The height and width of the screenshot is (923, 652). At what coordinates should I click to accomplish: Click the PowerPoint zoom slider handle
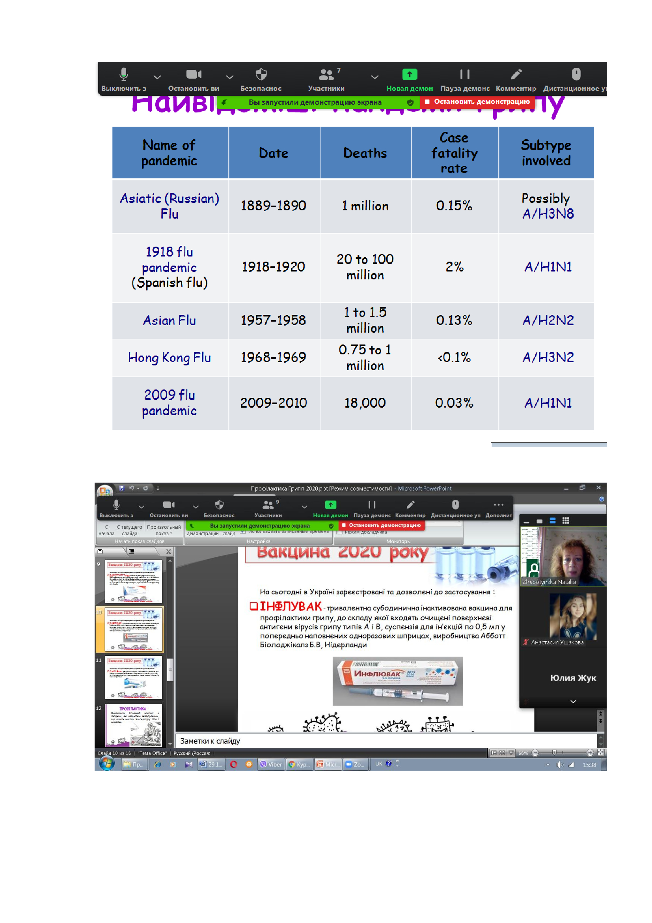pos(555,753)
